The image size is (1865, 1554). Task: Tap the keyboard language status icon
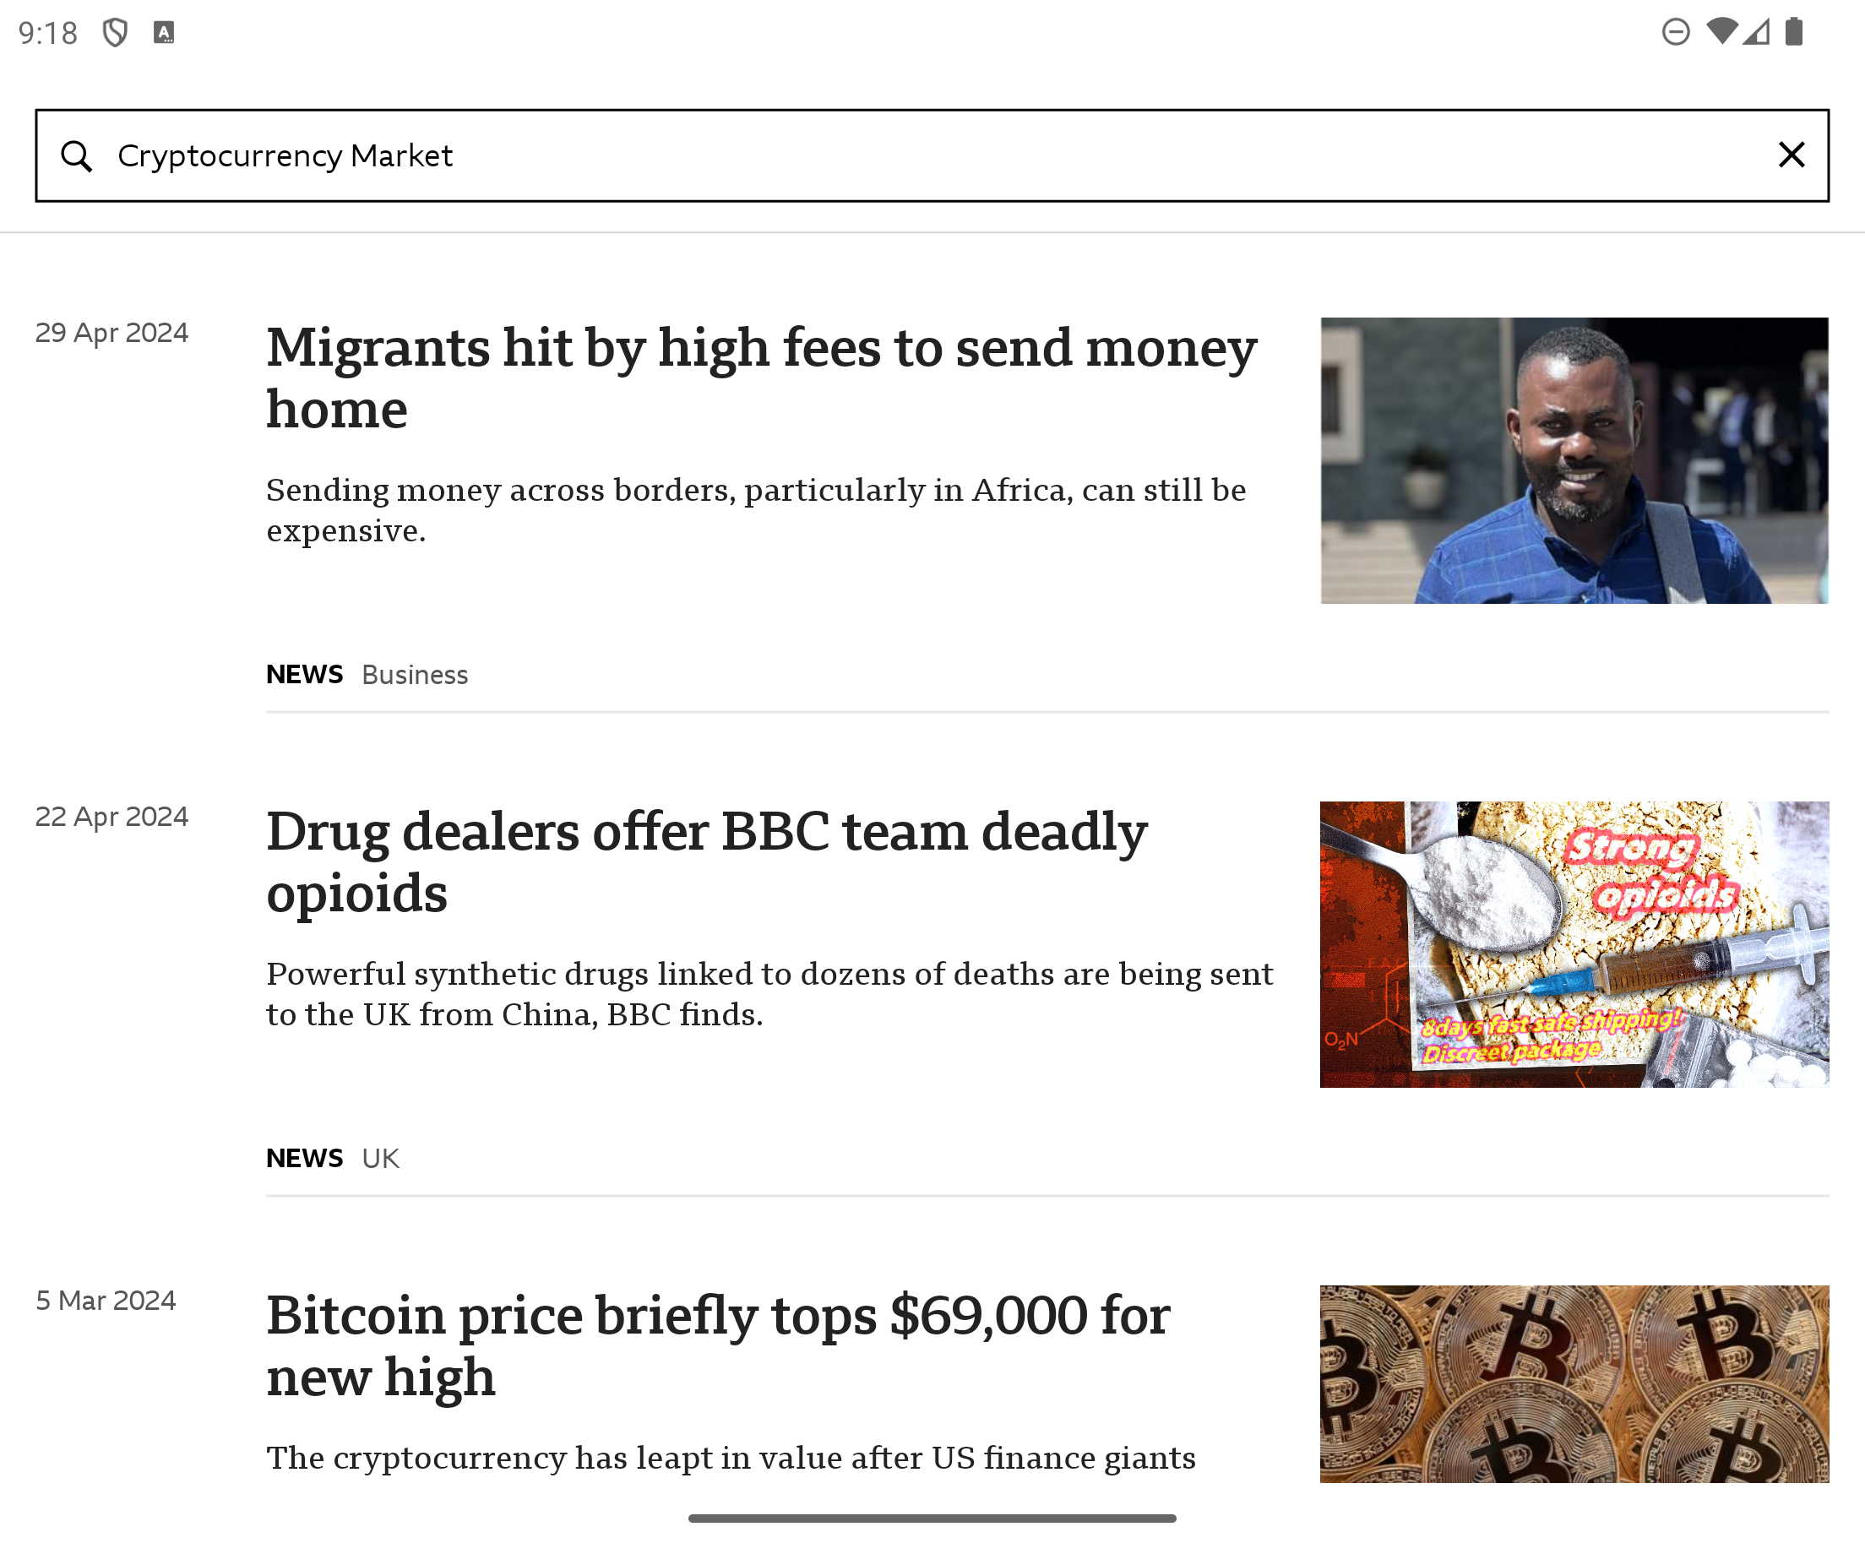(163, 33)
